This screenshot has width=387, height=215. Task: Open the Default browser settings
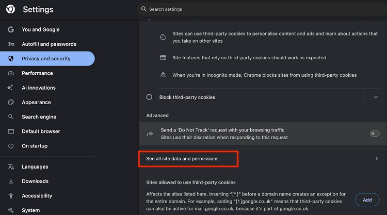[41, 131]
